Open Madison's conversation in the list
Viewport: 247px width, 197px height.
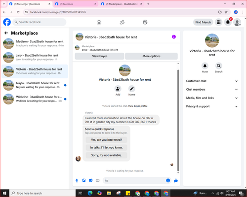tap(35, 43)
